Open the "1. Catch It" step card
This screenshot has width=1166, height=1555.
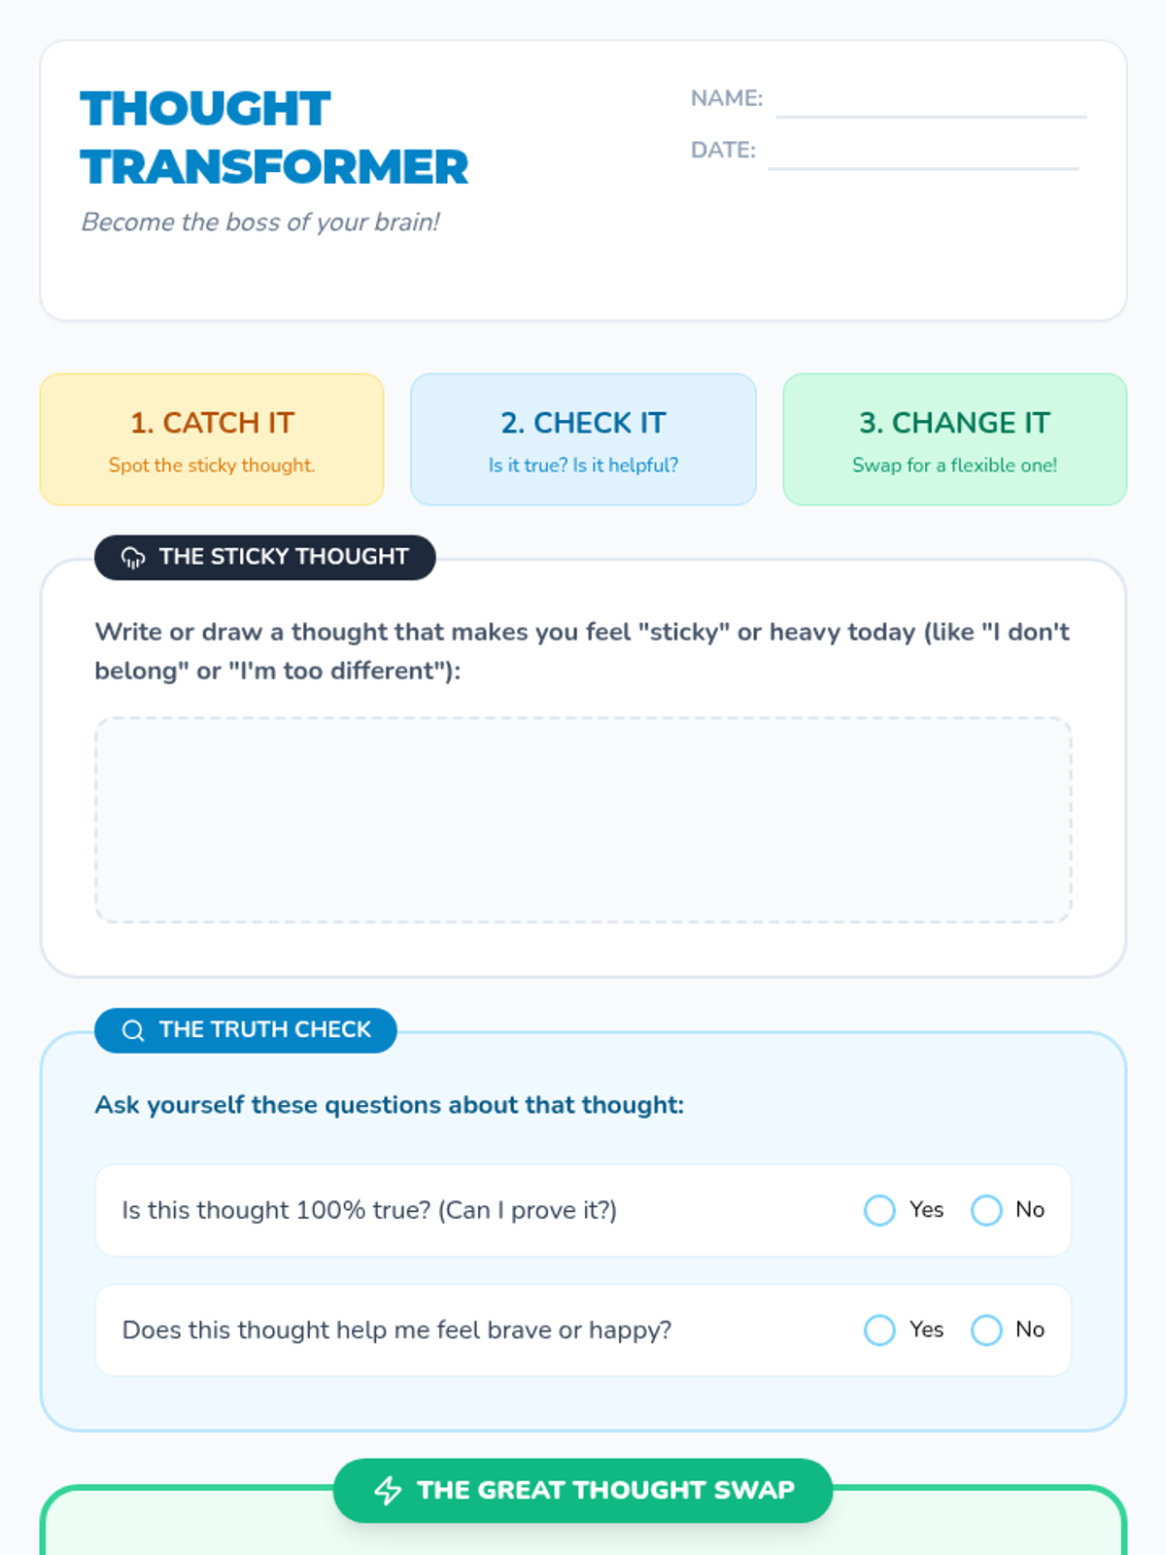point(212,439)
